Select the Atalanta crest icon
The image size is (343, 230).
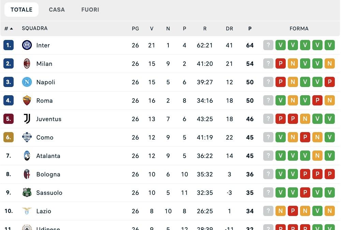click(27, 156)
